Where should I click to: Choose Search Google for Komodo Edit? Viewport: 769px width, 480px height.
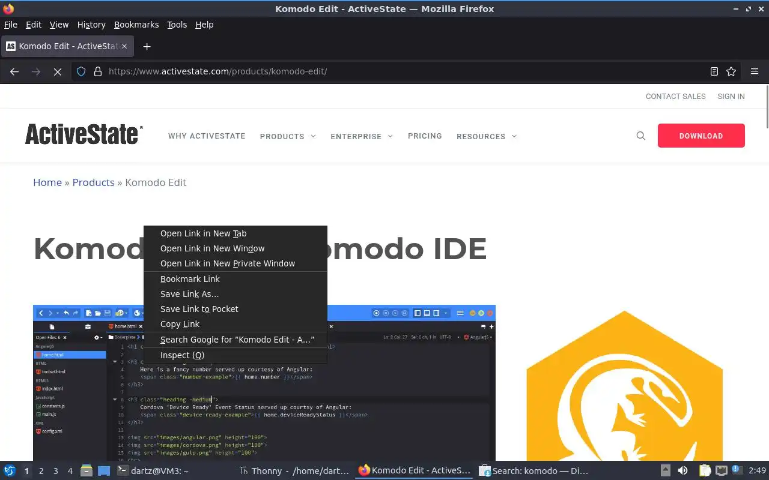(236, 340)
